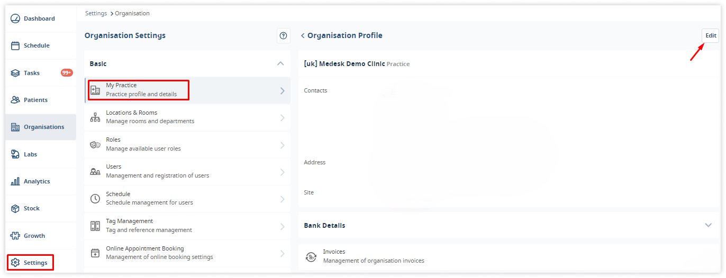Viewport: 726px width, 278px height.
Task: Click 'Tag and reference management' text
Action: [x=149, y=230]
